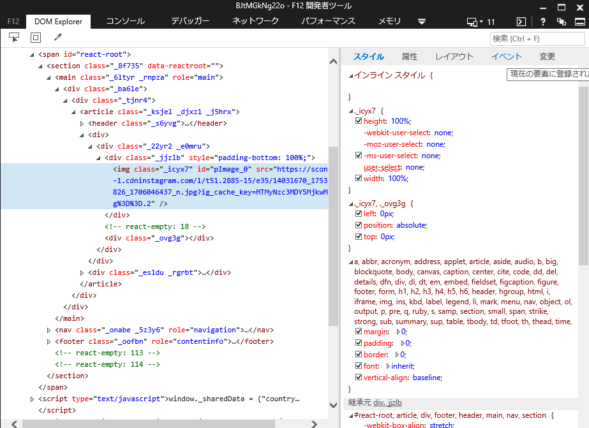Toggle the DOM element highlighting box icon
Image resolution: width=589 pixels, height=428 pixels.
(36, 37)
